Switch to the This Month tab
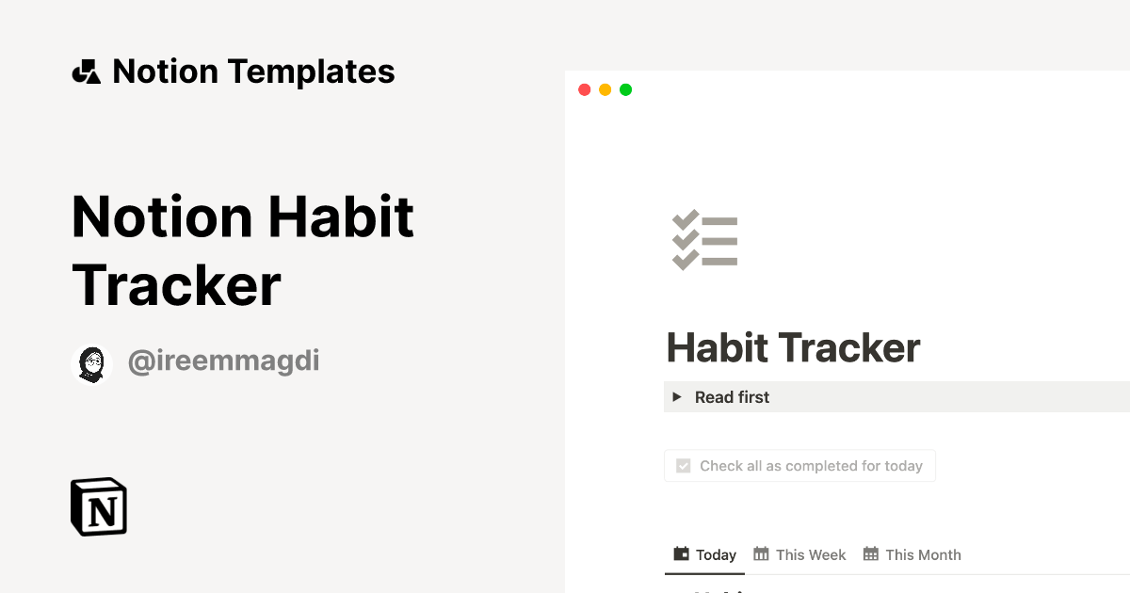The width and height of the screenshot is (1130, 593). coord(922,554)
